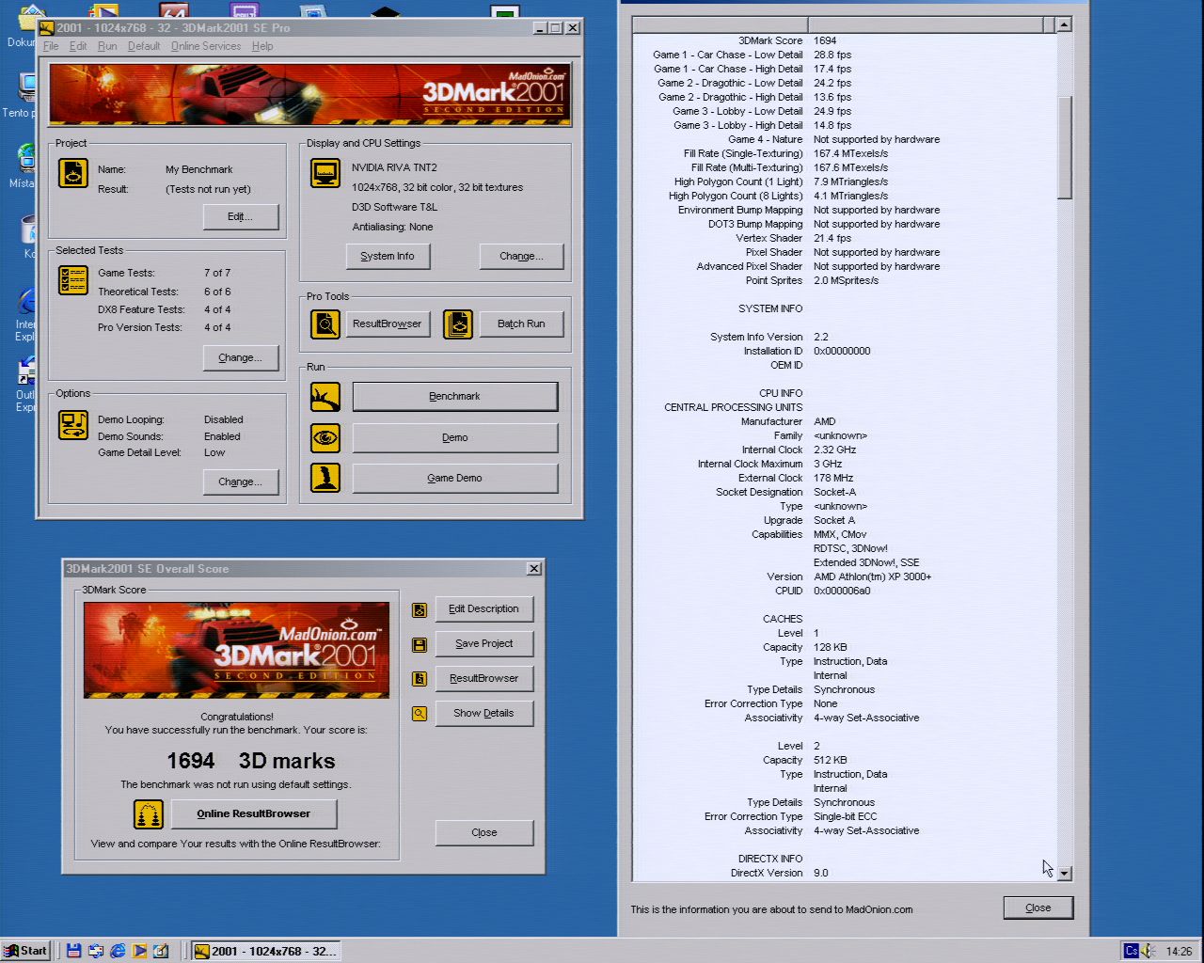Click Change... under Options
This screenshot has height=963, width=1204.
pos(241,481)
